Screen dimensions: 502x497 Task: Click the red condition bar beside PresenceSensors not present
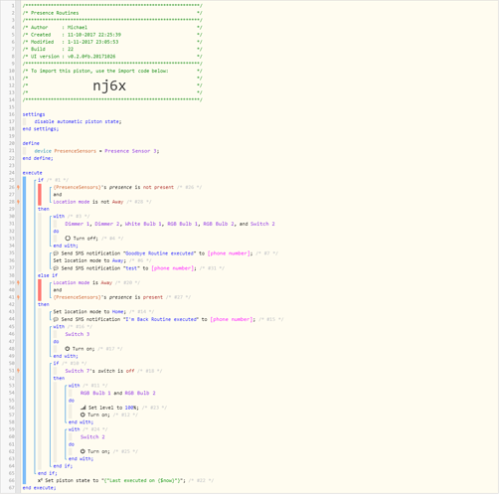point(40,195)
